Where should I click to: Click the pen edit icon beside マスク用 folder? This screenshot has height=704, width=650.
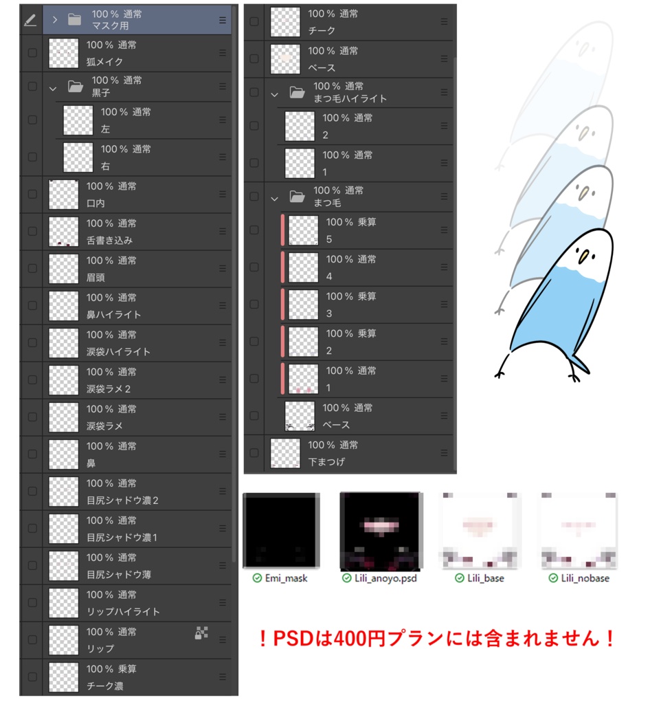[x=30, y=20]
